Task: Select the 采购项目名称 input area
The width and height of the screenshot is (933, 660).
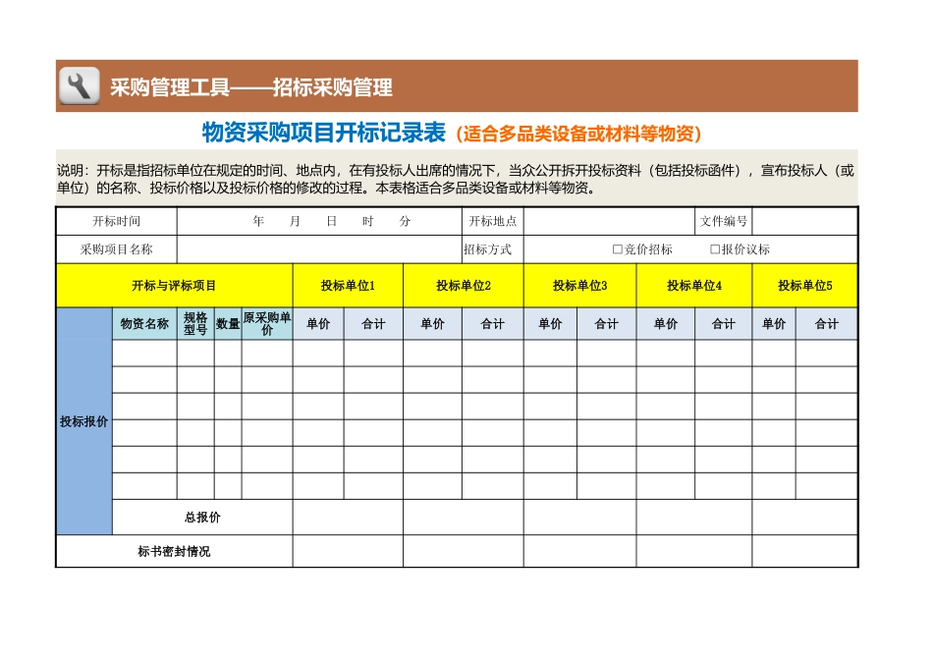Action: click(314, 249)
